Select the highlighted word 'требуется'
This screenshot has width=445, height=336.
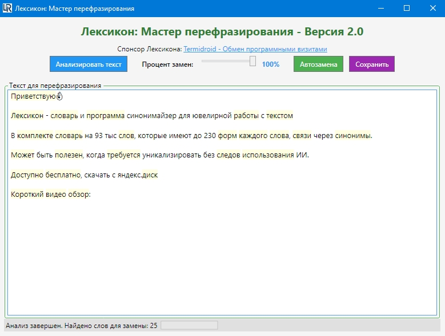pos(123,155)
